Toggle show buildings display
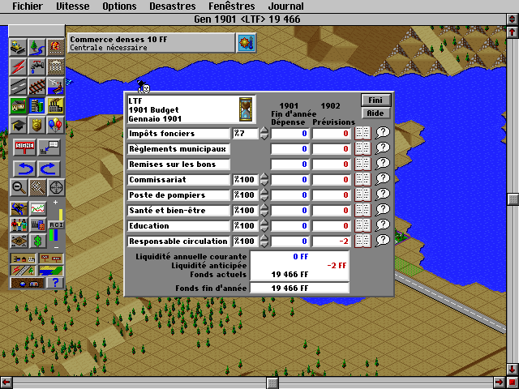 tap(23, 259)
